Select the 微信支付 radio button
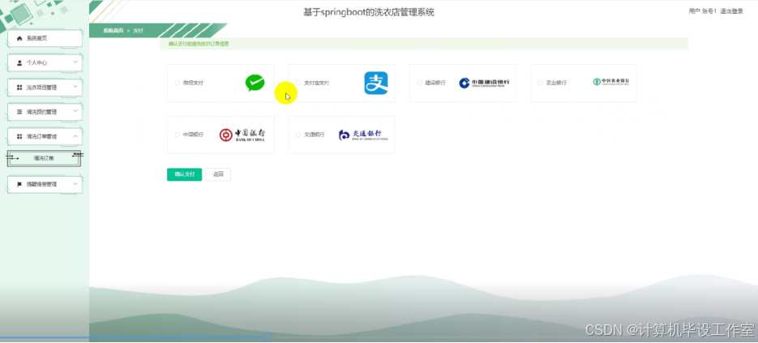This screenshot has height=343, width=758. 178,83
